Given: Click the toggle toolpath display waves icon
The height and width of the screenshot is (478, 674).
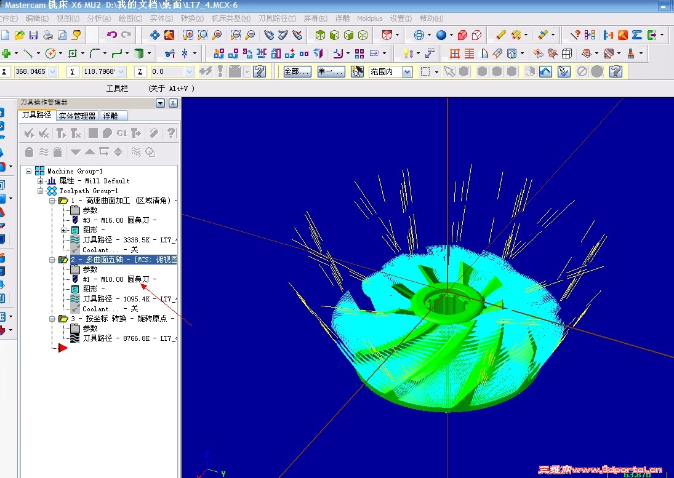Looking at the screenshot, I should click(x=44, y=151).
